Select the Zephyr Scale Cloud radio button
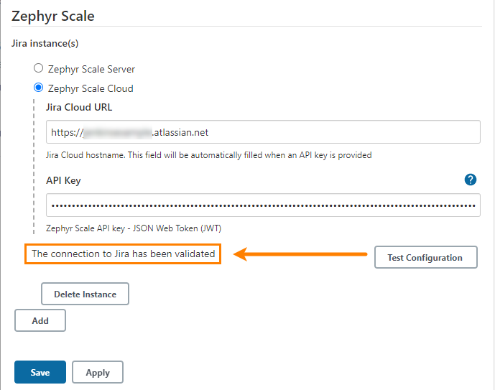The height and width of the screenshot is (390, 495). click(x=39, y=88)
